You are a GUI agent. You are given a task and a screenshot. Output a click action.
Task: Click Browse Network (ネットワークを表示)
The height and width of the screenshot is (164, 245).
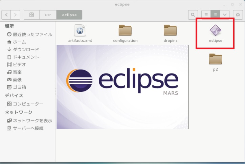pyautogui.click(x=29, y=120)
